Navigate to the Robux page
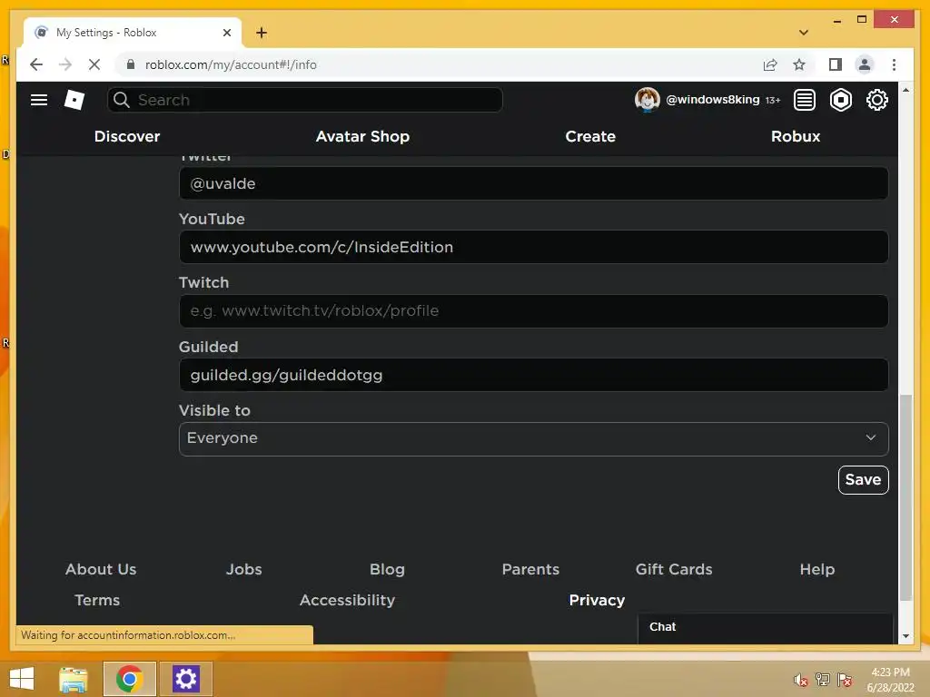This screenshot has width=930, height=697. click(796, 136)
